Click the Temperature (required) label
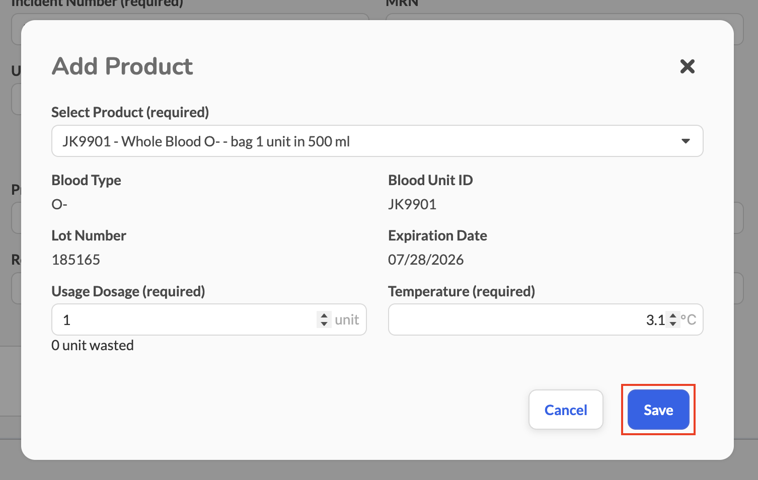The height and width of the screenshot is (480, 758). coord(462,291)
